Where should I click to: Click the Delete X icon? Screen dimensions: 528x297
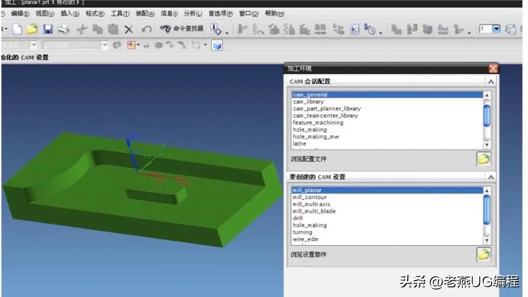(x=128, y=29)
